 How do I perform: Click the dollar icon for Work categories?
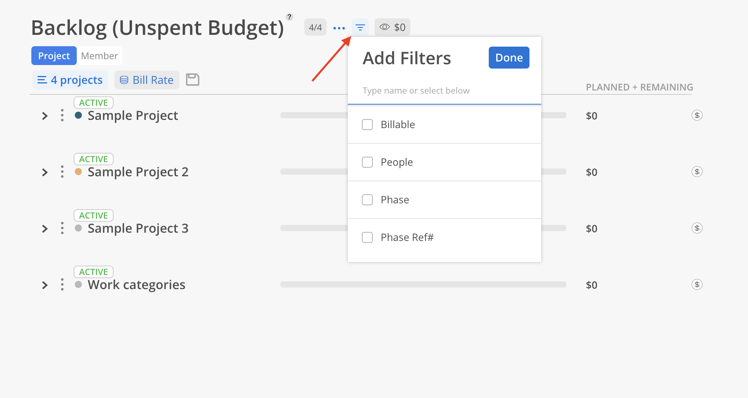(697, 284)
